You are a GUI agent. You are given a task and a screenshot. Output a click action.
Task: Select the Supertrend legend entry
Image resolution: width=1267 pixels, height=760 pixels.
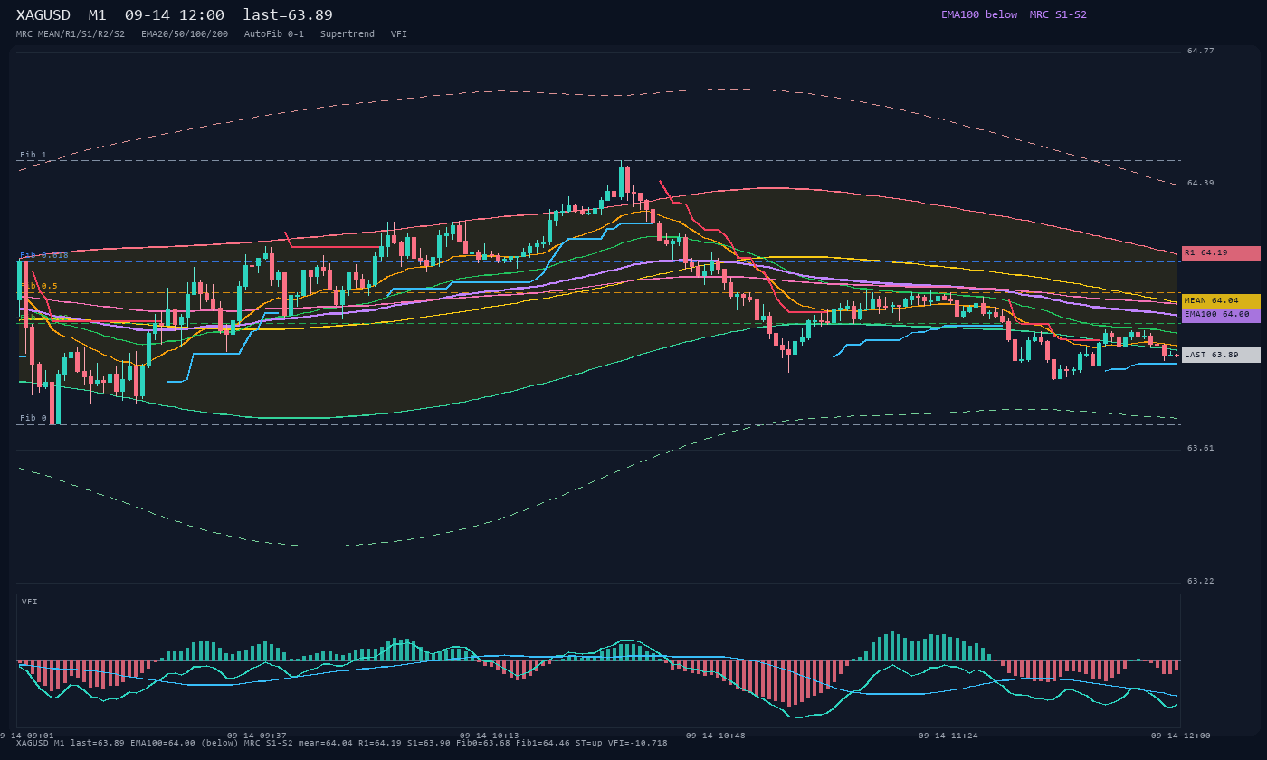(348, 34)
